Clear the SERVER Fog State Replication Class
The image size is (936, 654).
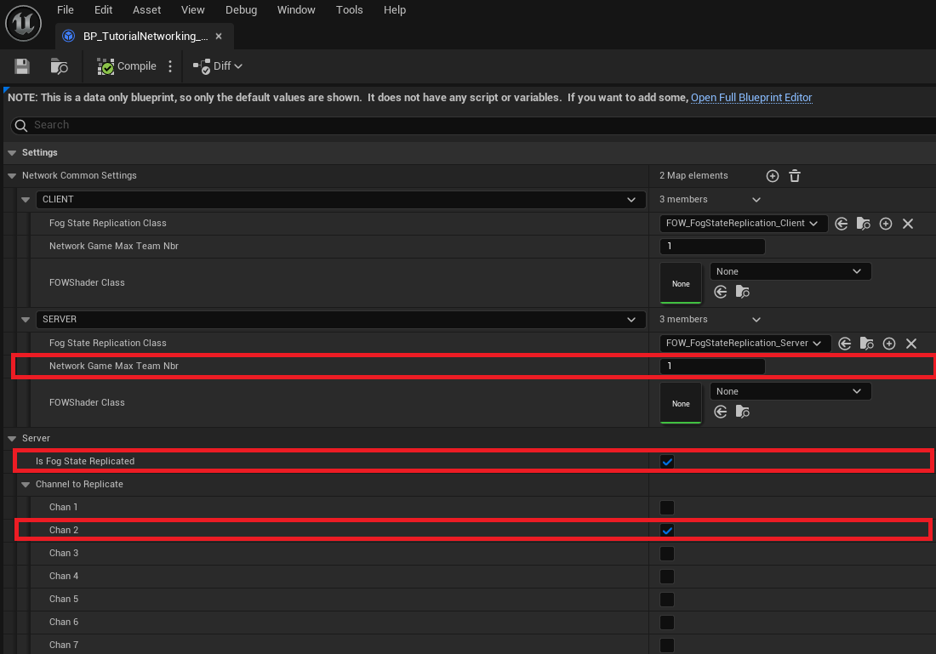click(x=911, y=344)
